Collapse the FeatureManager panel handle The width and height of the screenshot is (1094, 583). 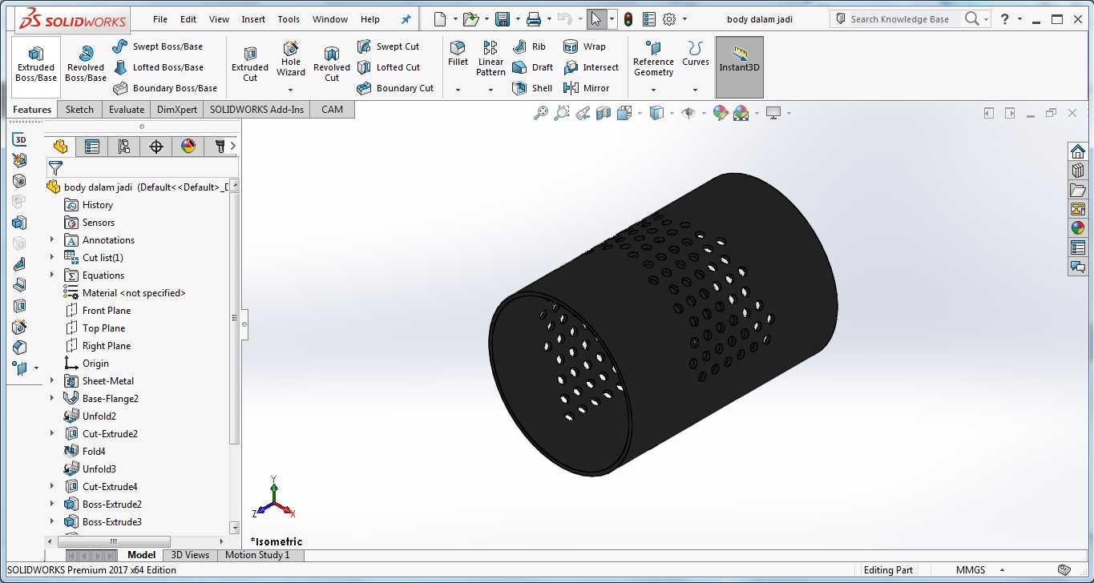point(244,324)
